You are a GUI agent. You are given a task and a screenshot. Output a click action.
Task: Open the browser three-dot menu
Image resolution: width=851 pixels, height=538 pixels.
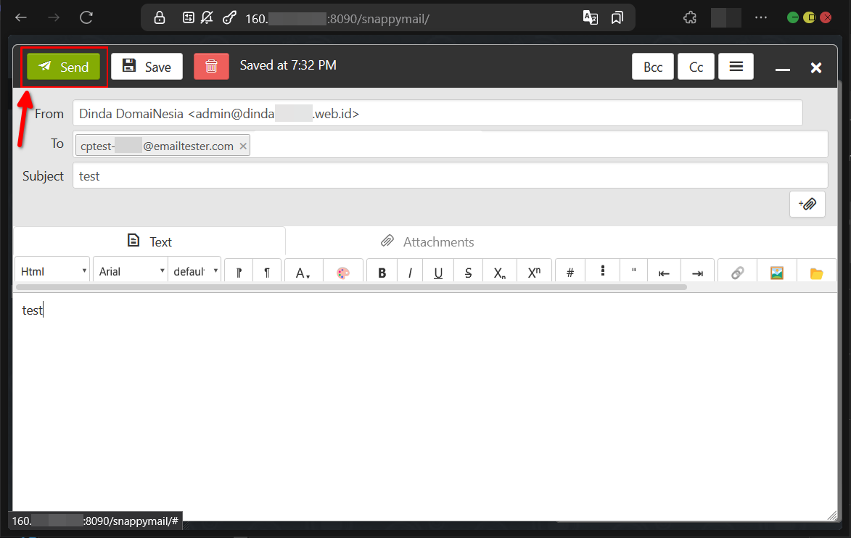[761, 18]
